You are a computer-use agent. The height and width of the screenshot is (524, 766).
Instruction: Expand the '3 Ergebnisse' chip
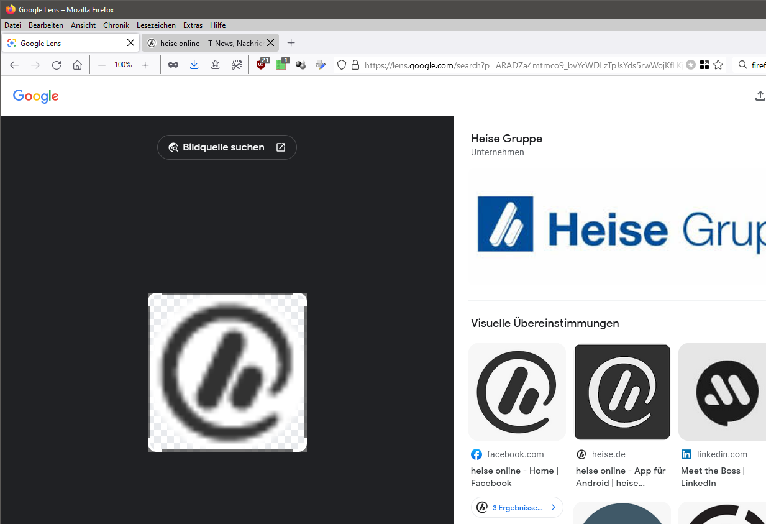517,507
